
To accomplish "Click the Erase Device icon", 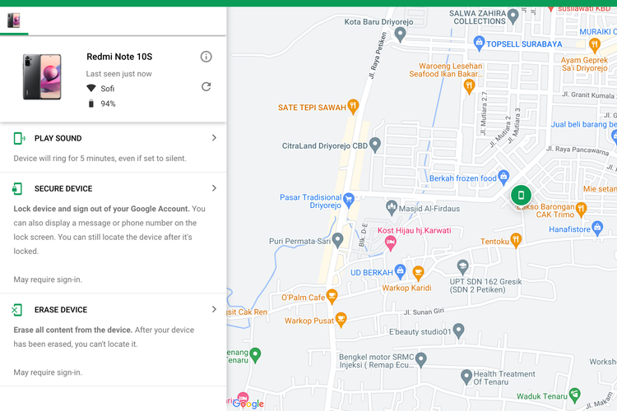I will coord(18,310).
